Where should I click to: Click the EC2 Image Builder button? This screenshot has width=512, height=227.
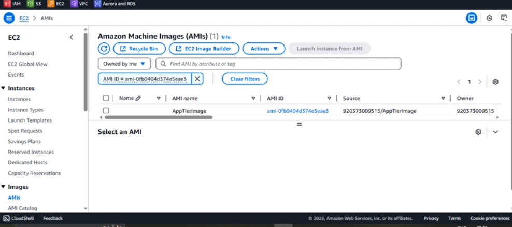204,49
